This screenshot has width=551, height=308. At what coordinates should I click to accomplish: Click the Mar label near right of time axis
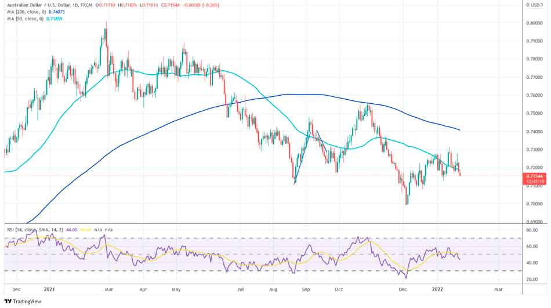click(498, 288)
